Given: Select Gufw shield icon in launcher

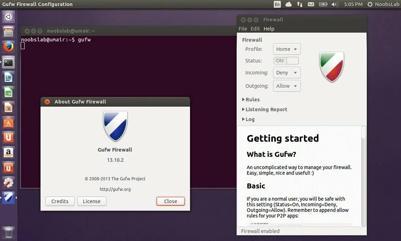Looking at the screenshot, I should coord(8,198).
